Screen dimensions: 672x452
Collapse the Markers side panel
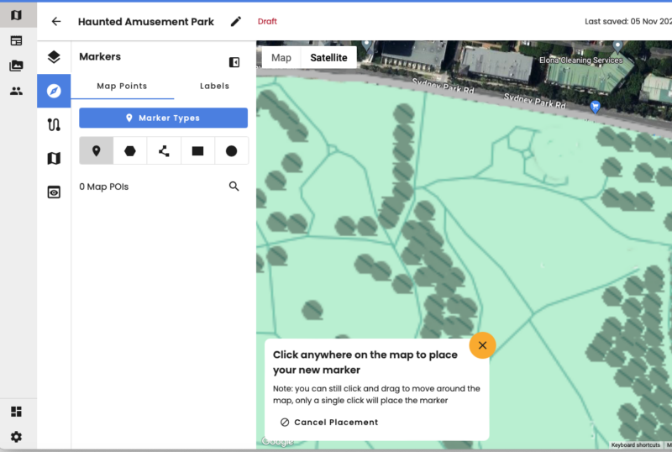click(x=234, y=62)
